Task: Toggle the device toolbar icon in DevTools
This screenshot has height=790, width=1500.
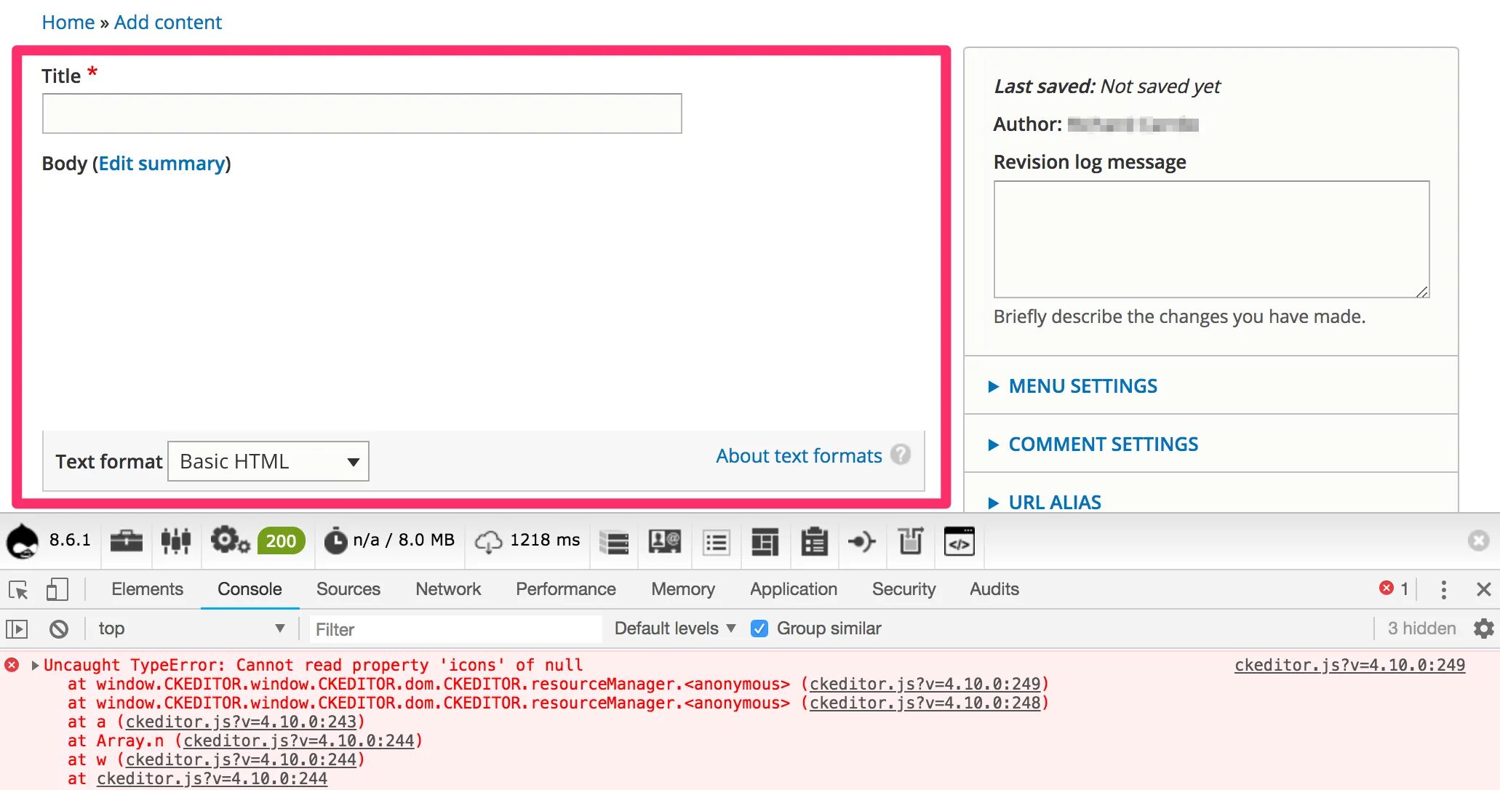Action: tap(57, 589)
